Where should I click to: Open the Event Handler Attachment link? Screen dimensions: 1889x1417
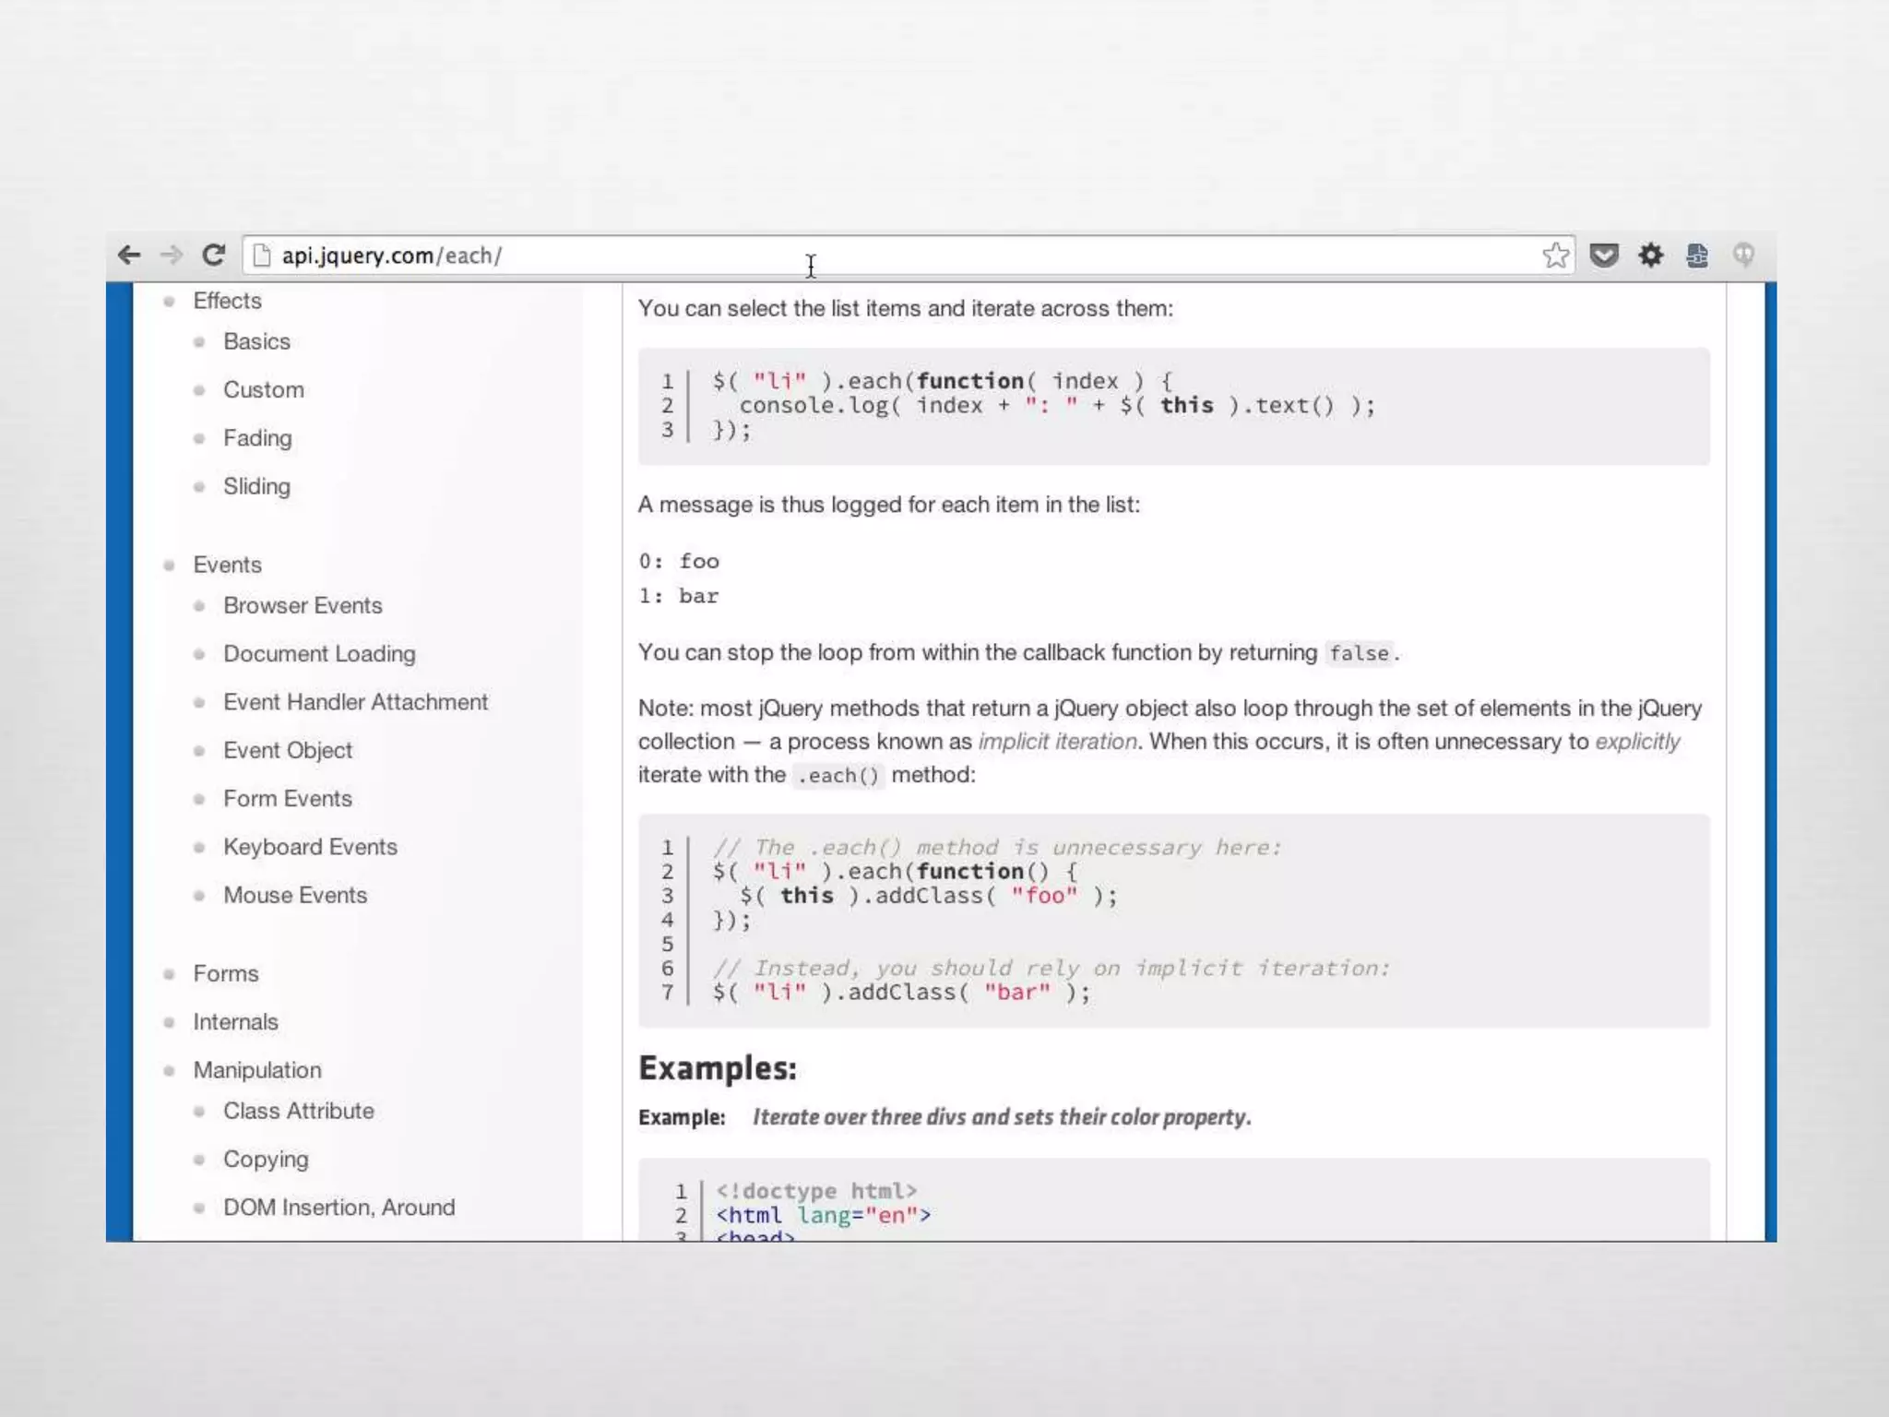pos(355,702)
